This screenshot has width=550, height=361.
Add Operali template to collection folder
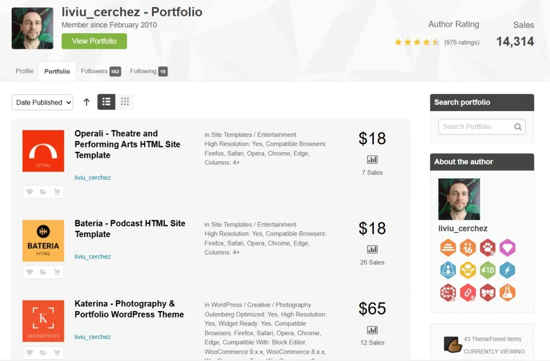(43, 192)
